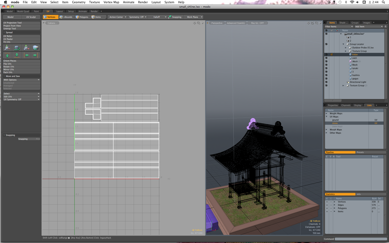Click the Ray GL: OFF button

click(x=257, y=23)
